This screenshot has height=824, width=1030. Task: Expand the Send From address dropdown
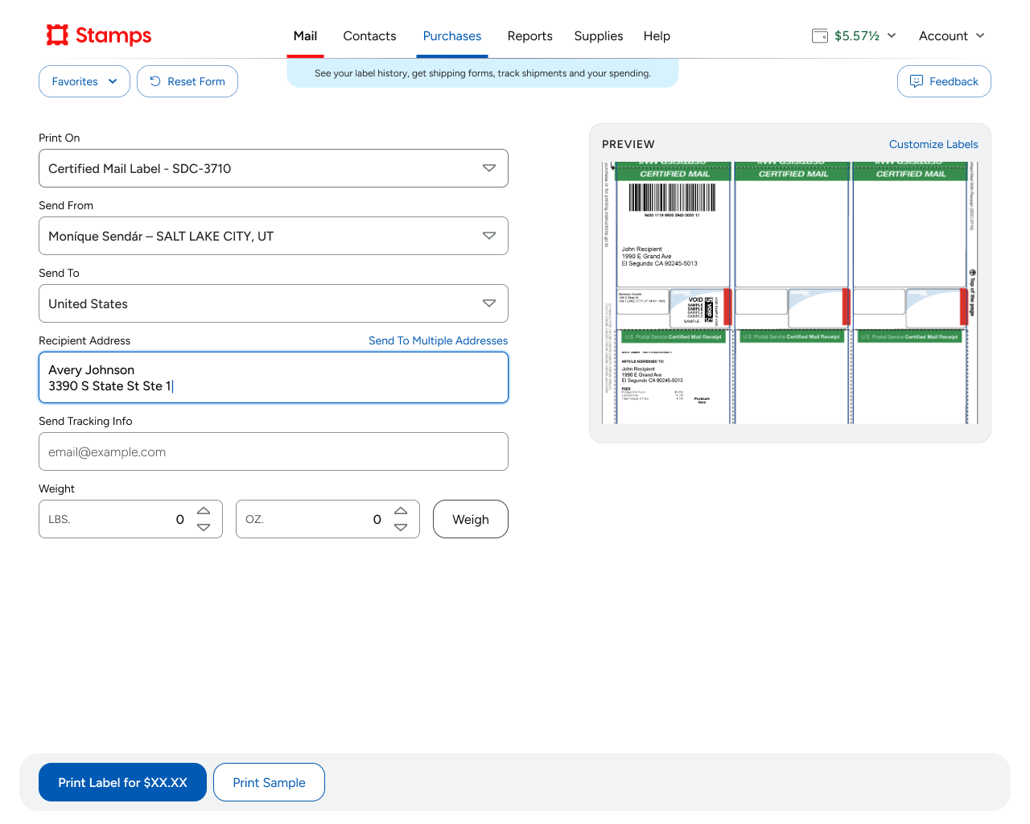point(274,236)
